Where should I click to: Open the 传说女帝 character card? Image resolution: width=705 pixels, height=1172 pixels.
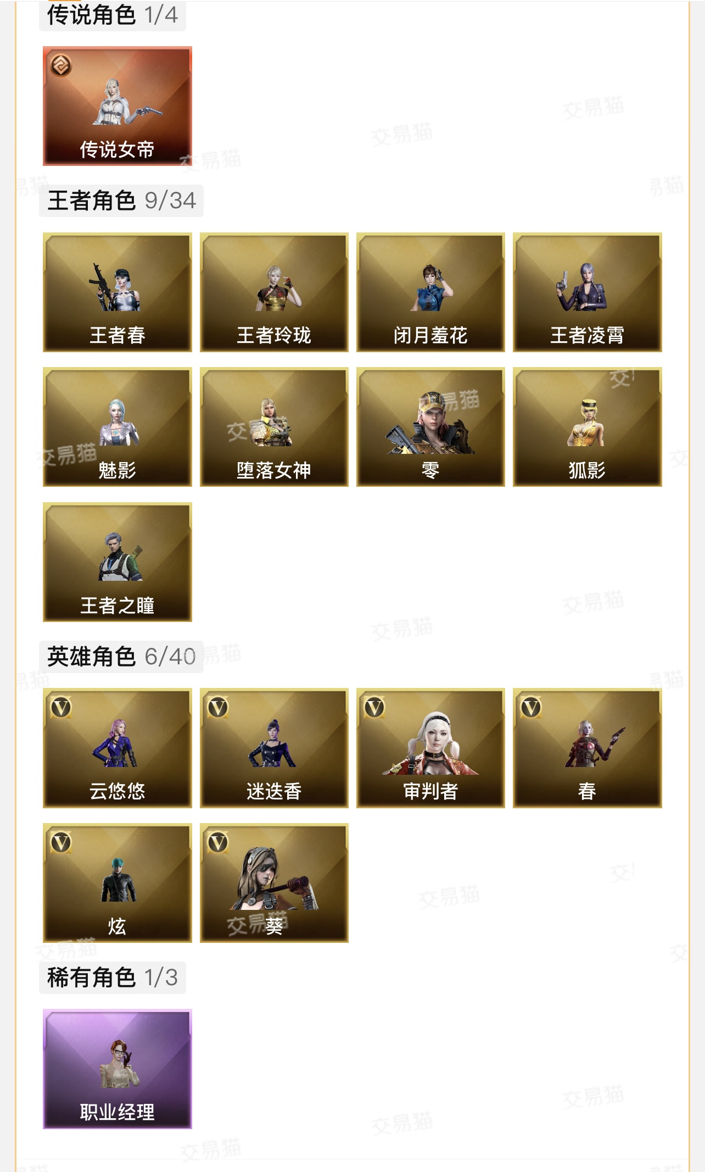[117, 106]
